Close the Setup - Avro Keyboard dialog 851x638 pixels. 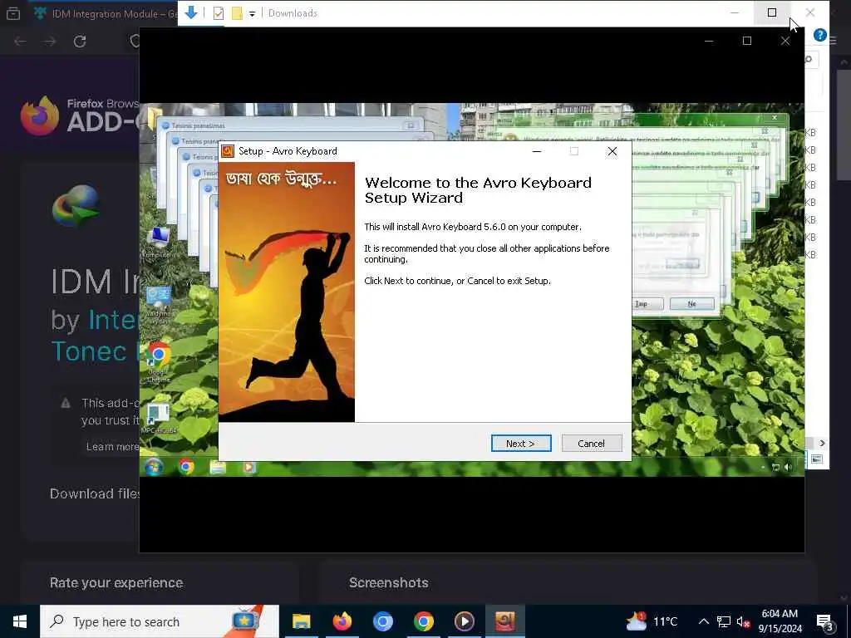pos(612,151)
